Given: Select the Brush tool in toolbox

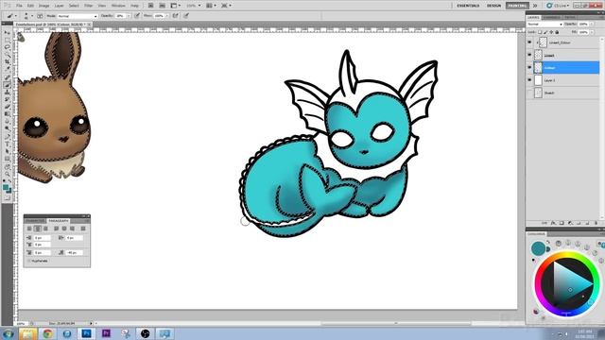Looking at the screenshot, I should [8, 84].
